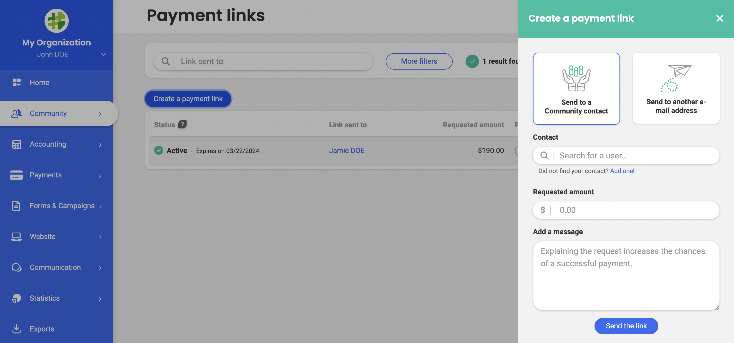The height and width of the screenshot is (343, 734).
Task: Close the Create a payment link panel
Action: pos(720,18)
